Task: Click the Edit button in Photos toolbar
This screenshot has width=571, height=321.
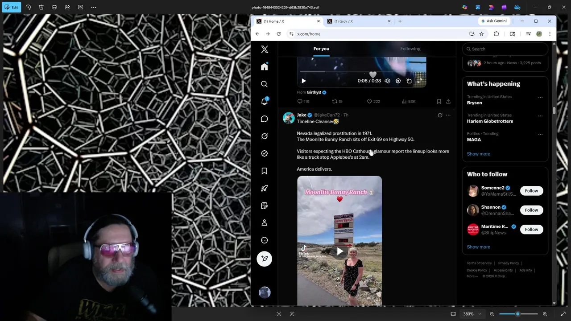Action: click(12, 7)
